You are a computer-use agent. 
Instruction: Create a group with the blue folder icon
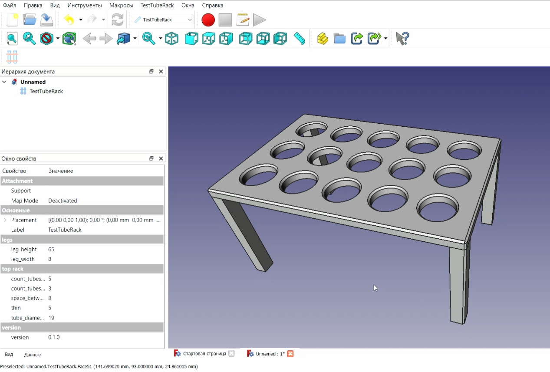[340, 39]
